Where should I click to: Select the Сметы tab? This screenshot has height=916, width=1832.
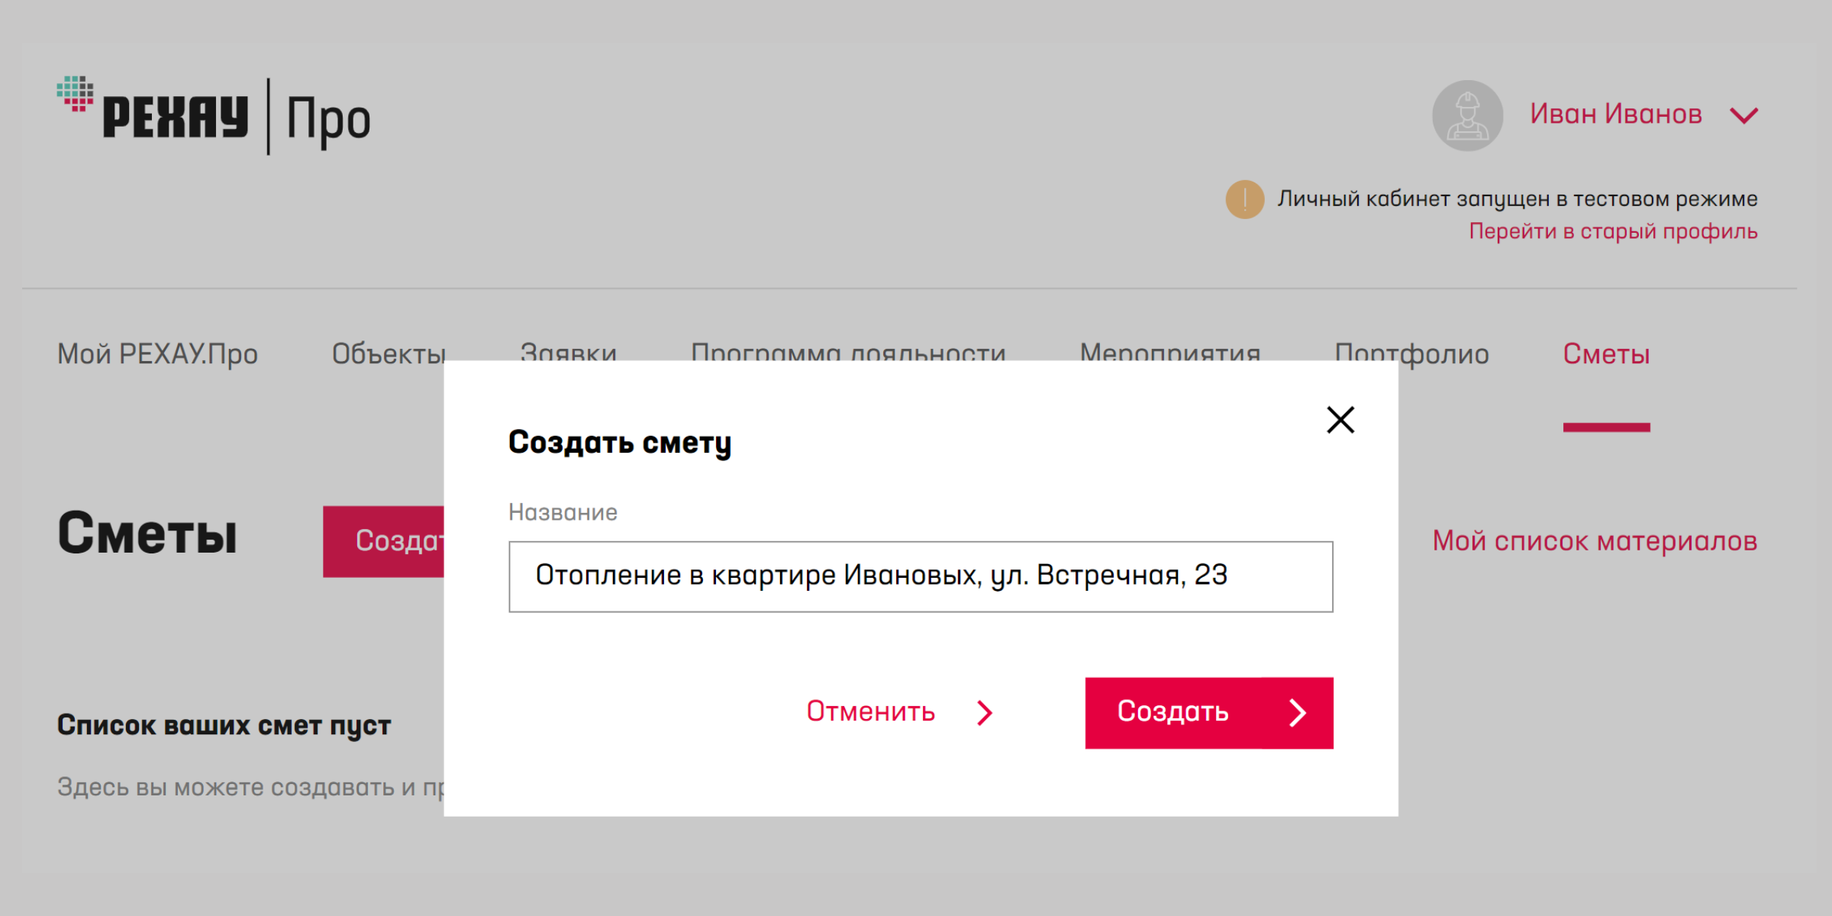(1606, 353)
